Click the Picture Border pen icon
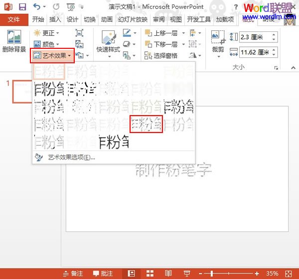 coord(127,33)
